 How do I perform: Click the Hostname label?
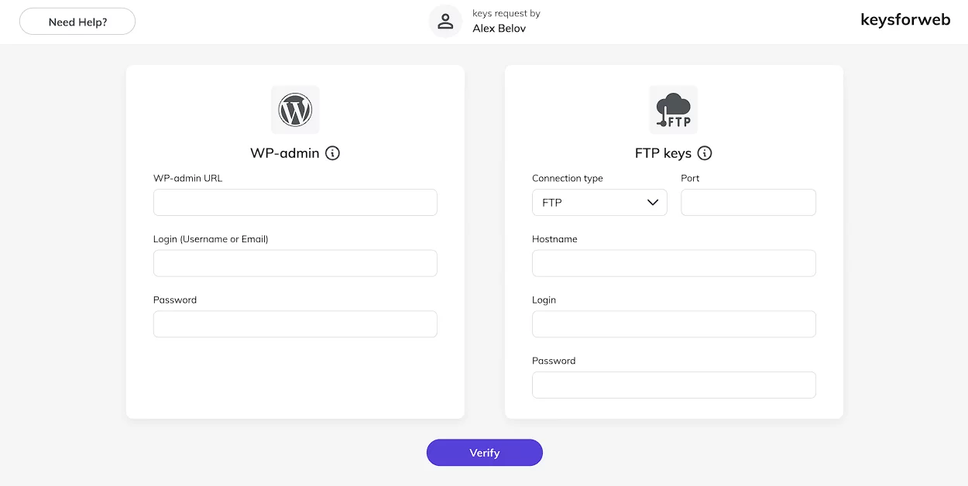pos(554,239)
